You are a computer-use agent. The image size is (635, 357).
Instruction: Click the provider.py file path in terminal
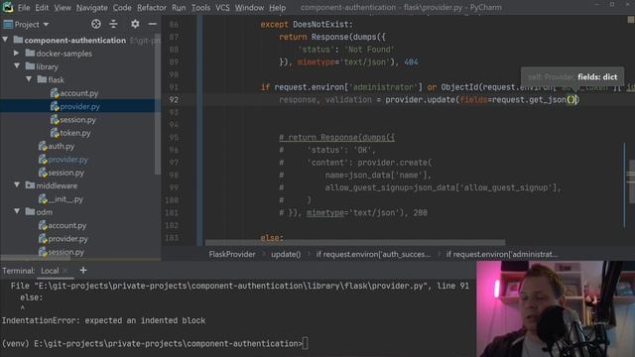pos(230,286)
